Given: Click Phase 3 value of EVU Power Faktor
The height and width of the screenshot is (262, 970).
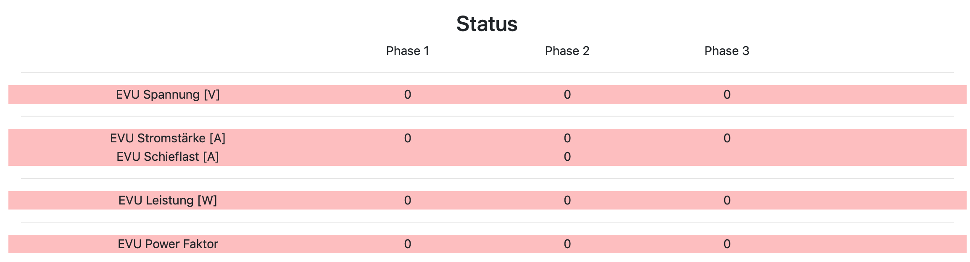Looking at the screenshot, I should click(x=727, y=244).
